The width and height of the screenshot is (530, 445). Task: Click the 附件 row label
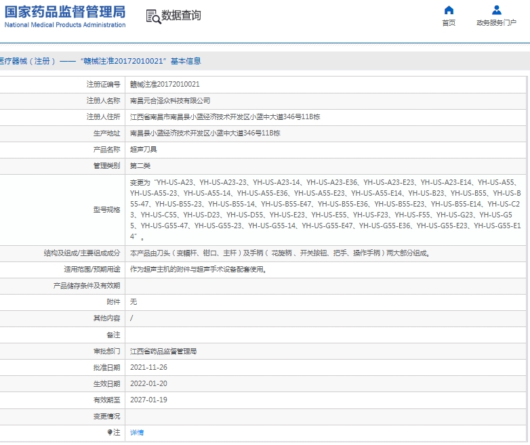113,301
